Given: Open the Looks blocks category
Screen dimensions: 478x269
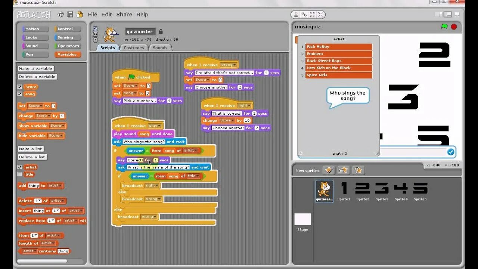Looking at the screenshot, I should 35,37.
